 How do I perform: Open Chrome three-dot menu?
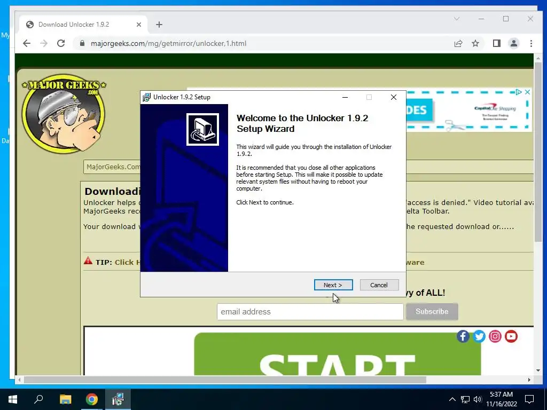pyautogui.click(x=531, y=43)
